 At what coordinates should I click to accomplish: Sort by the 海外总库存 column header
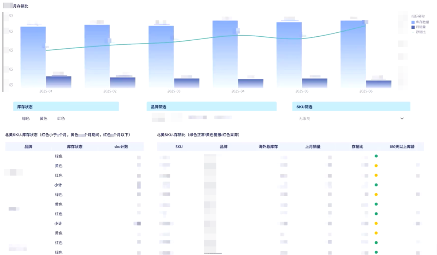268,147
